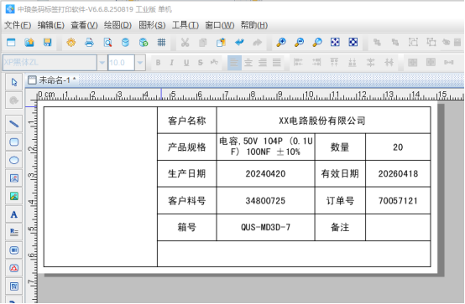Save the label with floppy disk icon
Viewport: 465px width, 304px height.
click(48, 43)
